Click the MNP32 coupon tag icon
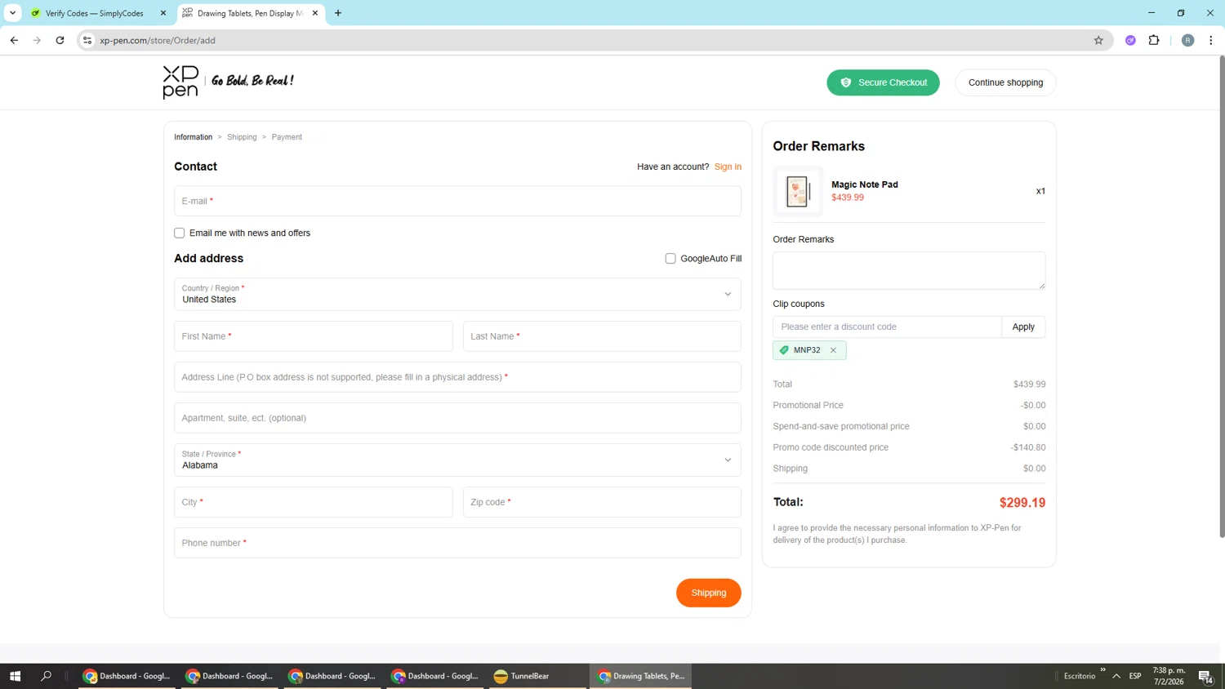The width and height of the screenshot is (1225, 689). click(784, 350)
